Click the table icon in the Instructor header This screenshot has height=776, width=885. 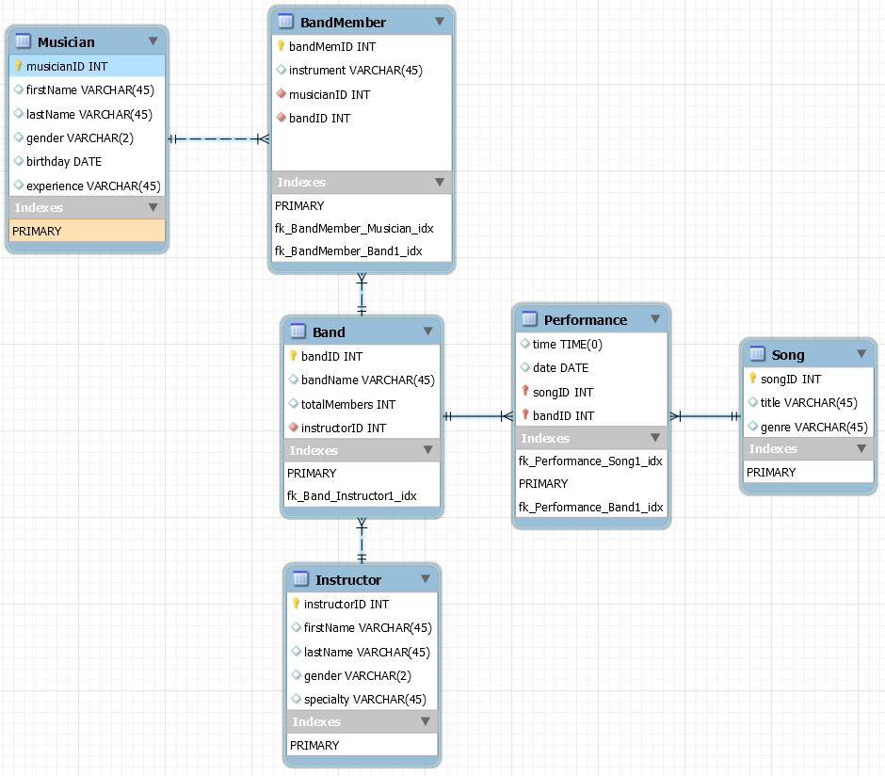298,579
